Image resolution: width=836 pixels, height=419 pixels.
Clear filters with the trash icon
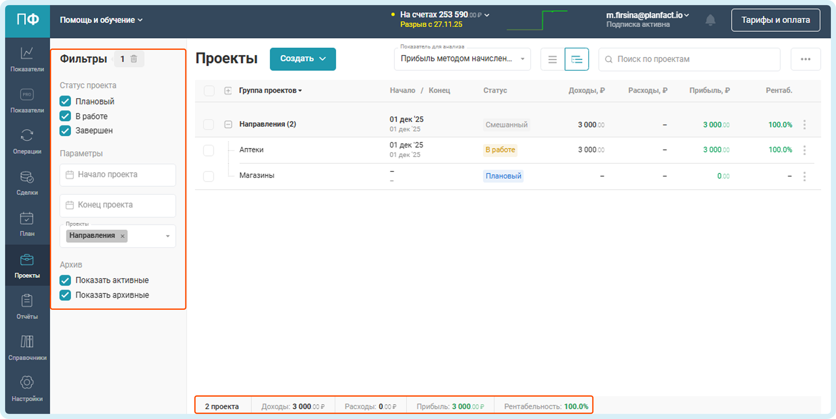(134, 59)
